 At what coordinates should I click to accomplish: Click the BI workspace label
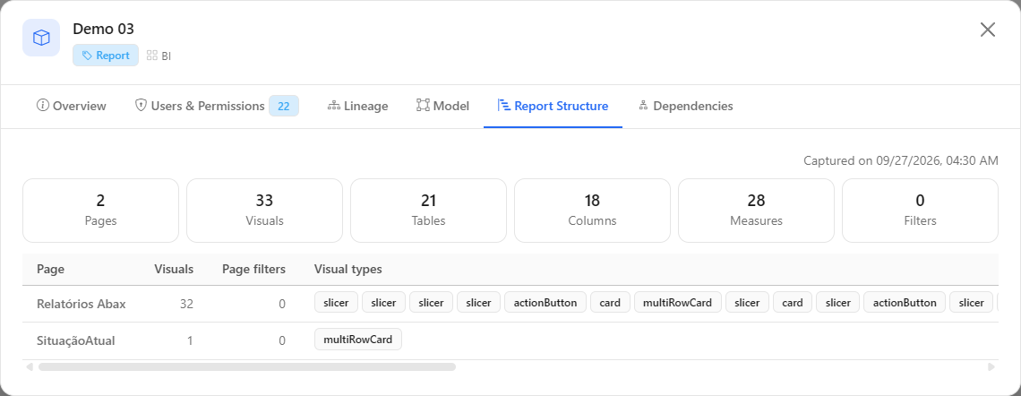tap(166, 56)
